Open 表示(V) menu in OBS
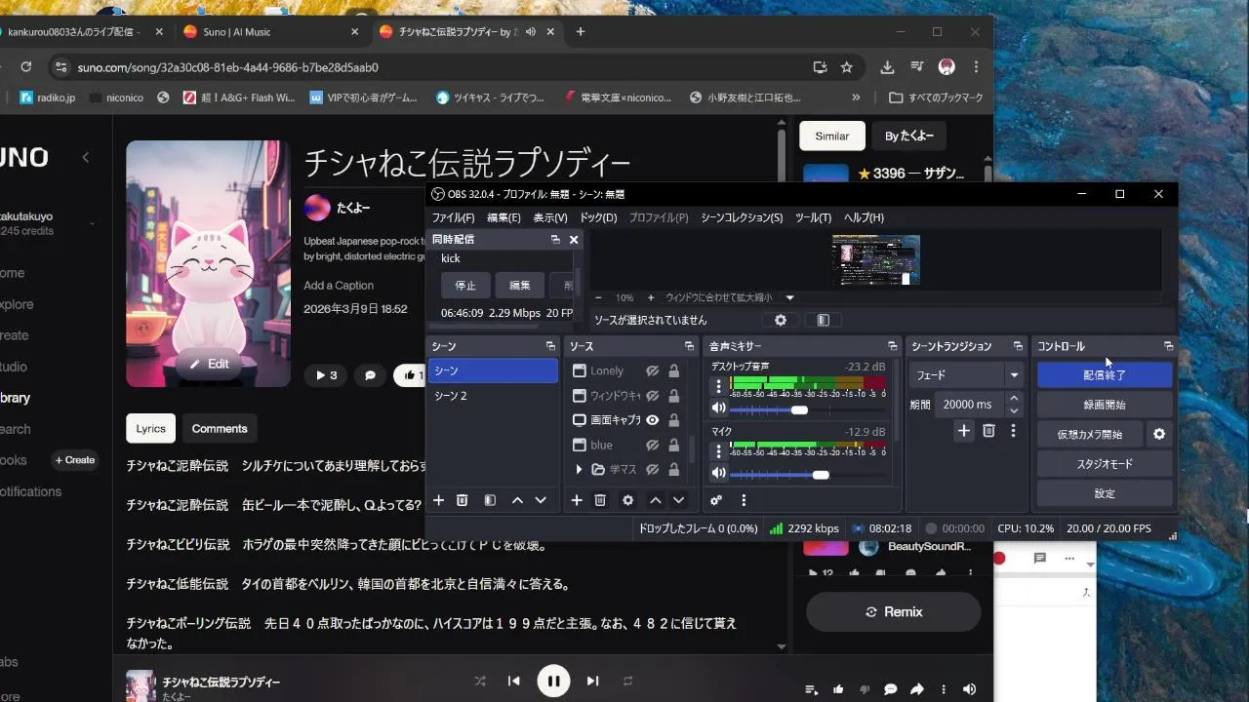The image size is (1249, 702). (550, 217)
